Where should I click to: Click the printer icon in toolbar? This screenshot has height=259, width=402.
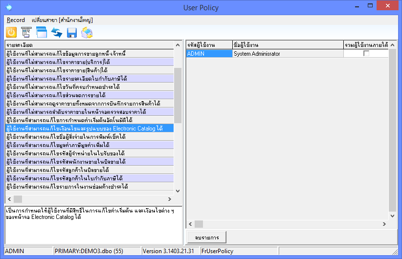click(87, 33)
